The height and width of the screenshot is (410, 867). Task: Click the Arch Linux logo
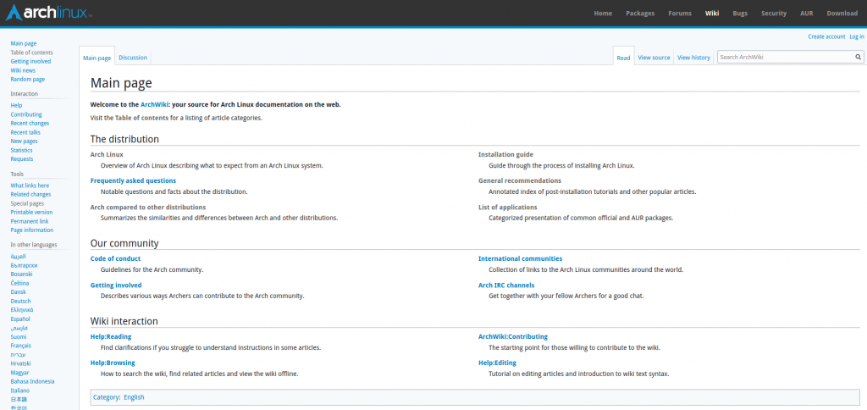(49, 13)
